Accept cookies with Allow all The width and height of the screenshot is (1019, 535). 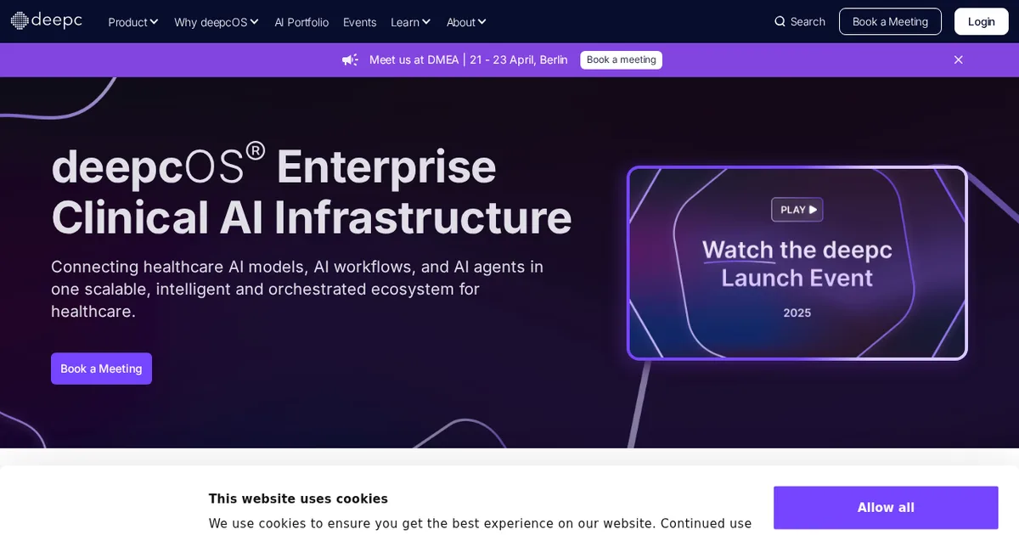pos(886,508)
